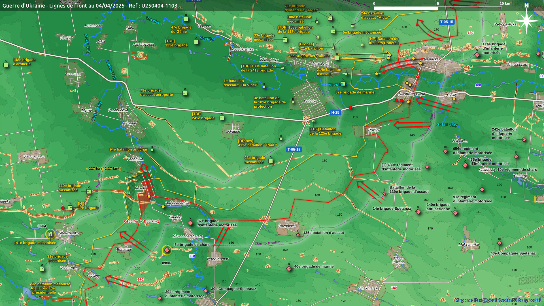544x306 pixels.
Task: Select the 94e bataillon antichar label
Action: coord(128,149)
